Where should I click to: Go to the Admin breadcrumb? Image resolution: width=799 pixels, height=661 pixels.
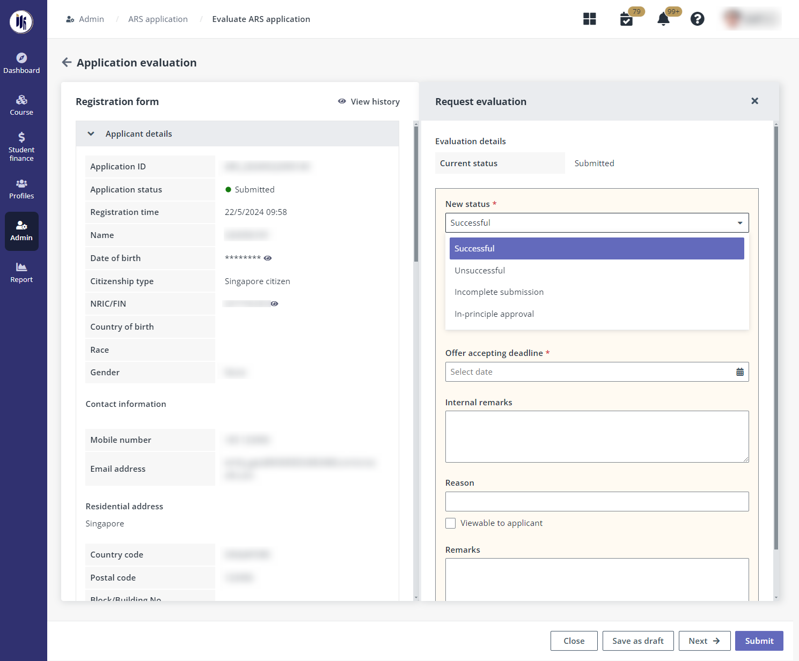pyautogui.click(x=85, y=19)
